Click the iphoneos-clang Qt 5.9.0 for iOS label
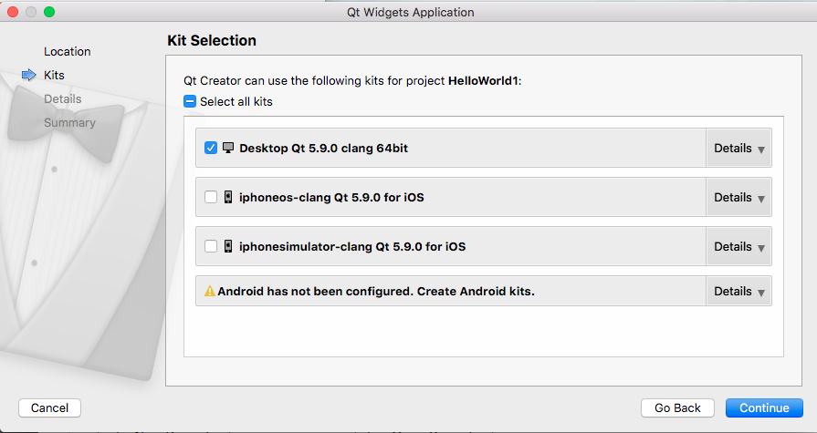817x433 pixels. (x=331, y=197)
